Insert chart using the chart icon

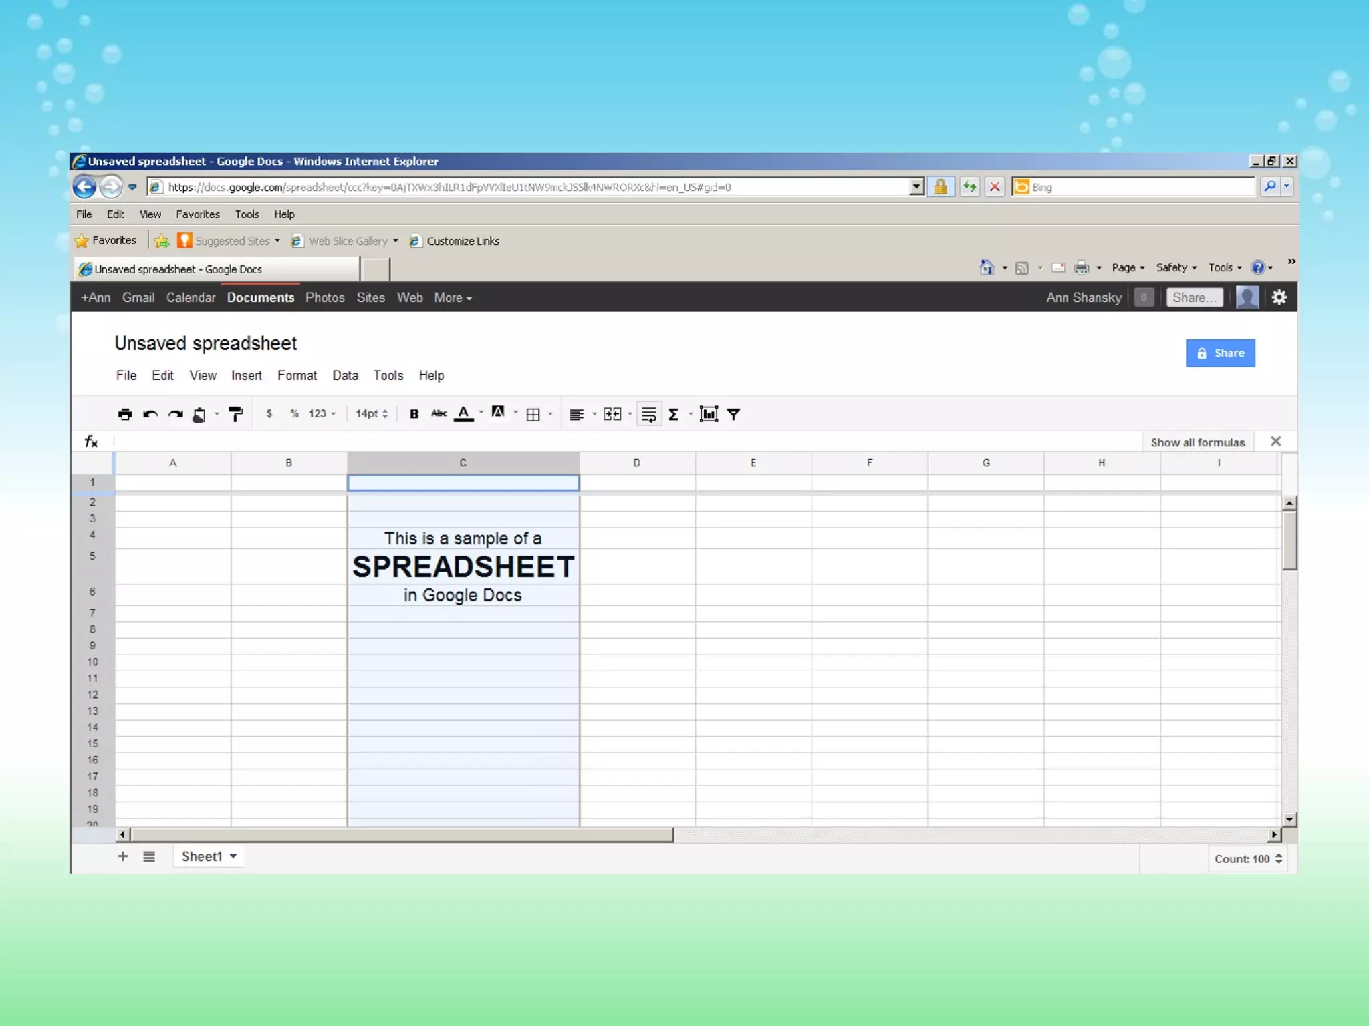709,414
